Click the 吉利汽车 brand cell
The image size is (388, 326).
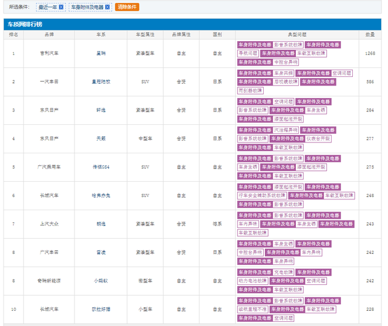49,53
